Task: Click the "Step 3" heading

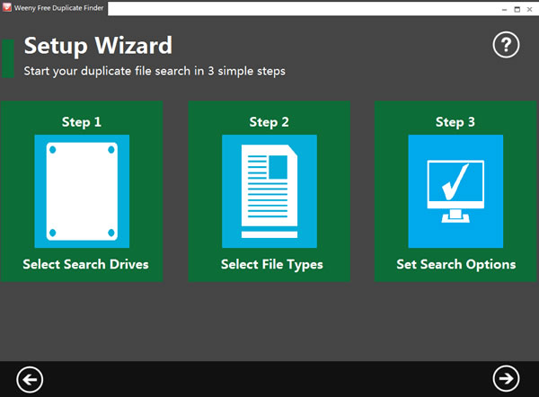Action: [x=455, y=121]
